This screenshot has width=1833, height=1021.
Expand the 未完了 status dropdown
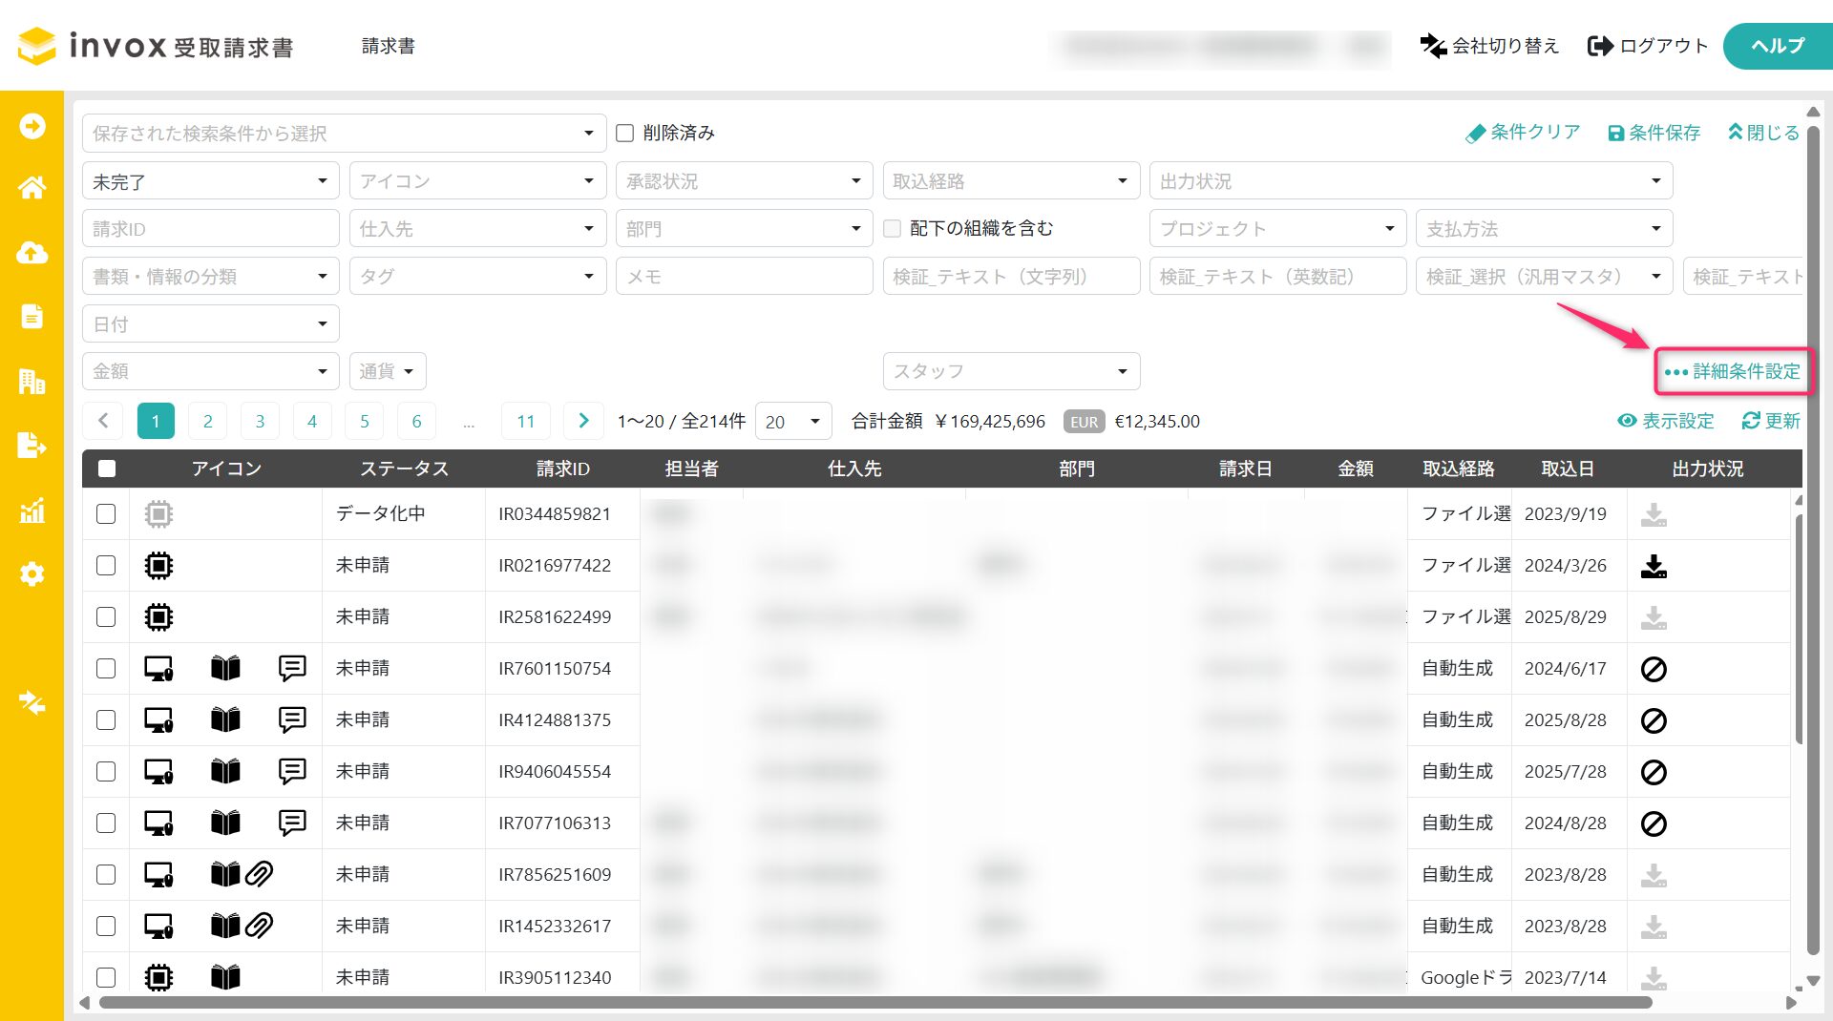[x=210, y=181]
